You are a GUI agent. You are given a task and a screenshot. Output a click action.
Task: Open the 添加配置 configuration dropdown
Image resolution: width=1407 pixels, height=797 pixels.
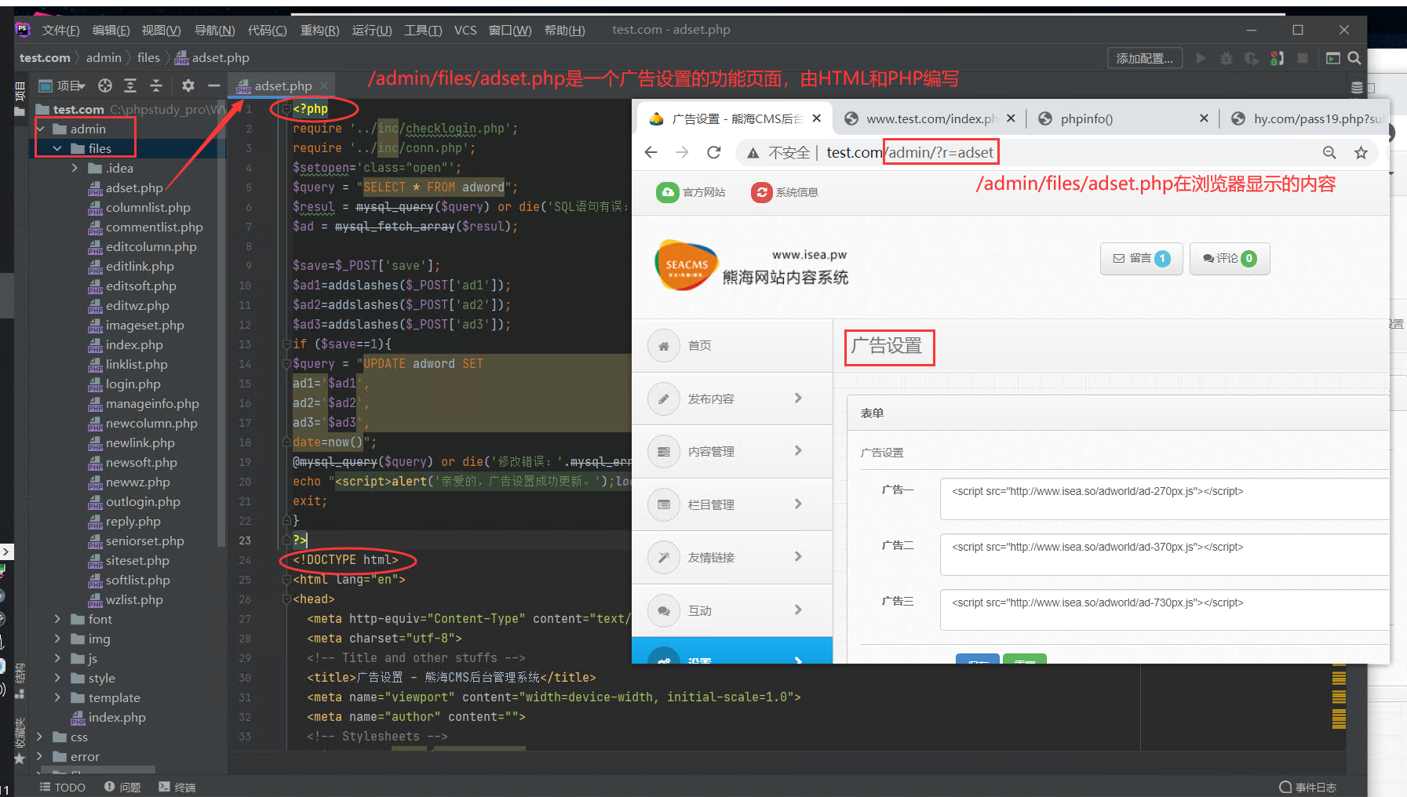pos(1145,57)
